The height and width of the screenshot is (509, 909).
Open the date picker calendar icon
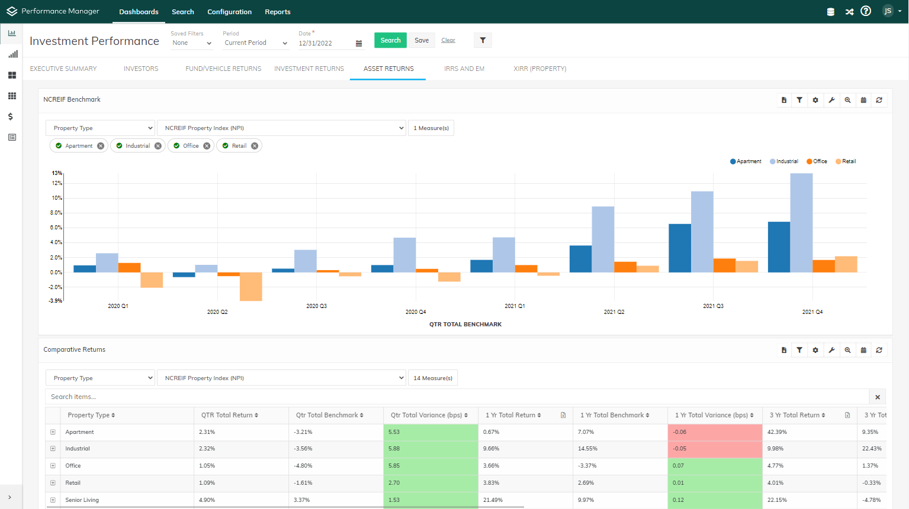[359, 43]
